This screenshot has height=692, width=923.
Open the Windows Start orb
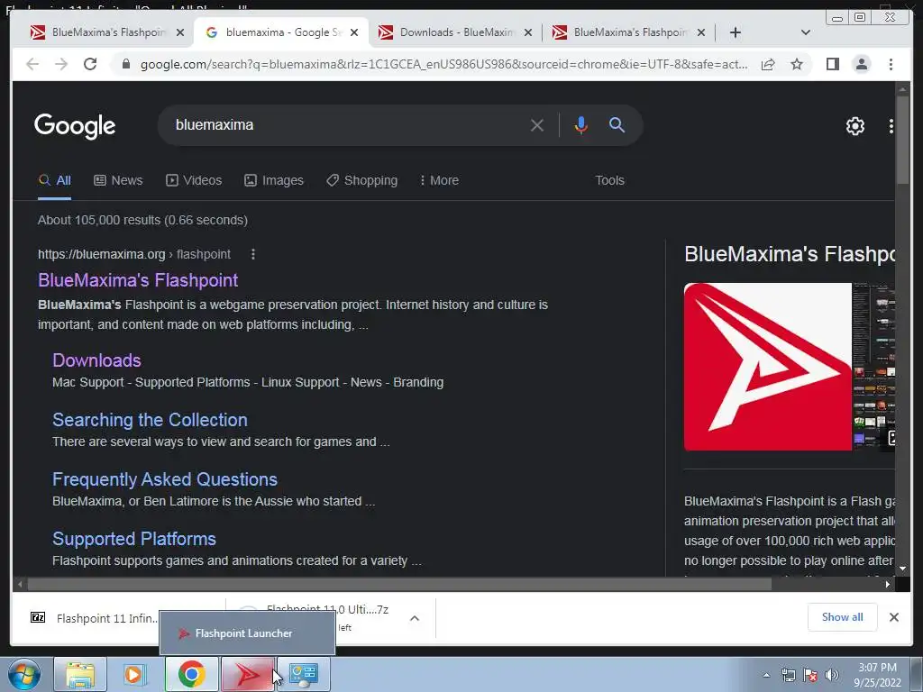tap(24, 674)
